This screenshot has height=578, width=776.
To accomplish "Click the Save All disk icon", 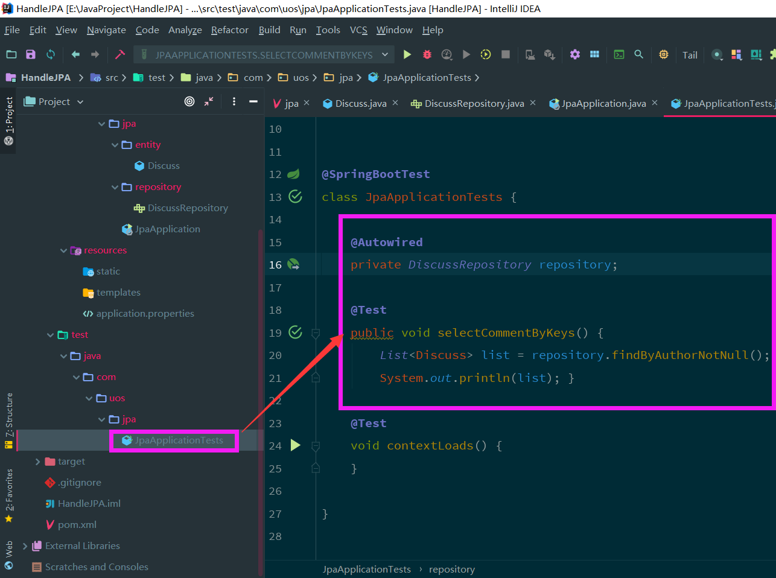I will coord(31,55).
